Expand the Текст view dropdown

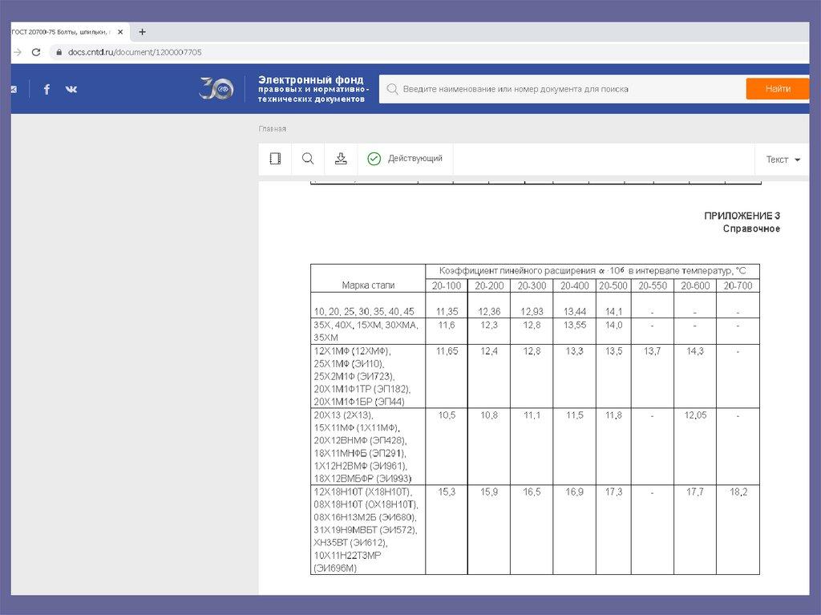[783, 160]
